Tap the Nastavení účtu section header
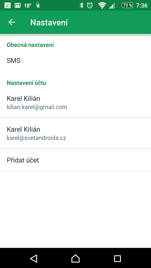 click(x=26, y=83)
